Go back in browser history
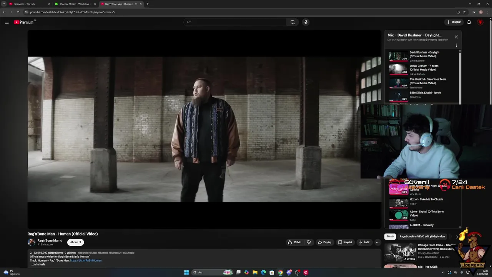This screenshot has height=277, width=492. (x=4, y=12)
